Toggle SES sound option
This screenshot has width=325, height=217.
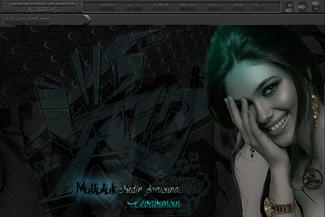(238, 7)
